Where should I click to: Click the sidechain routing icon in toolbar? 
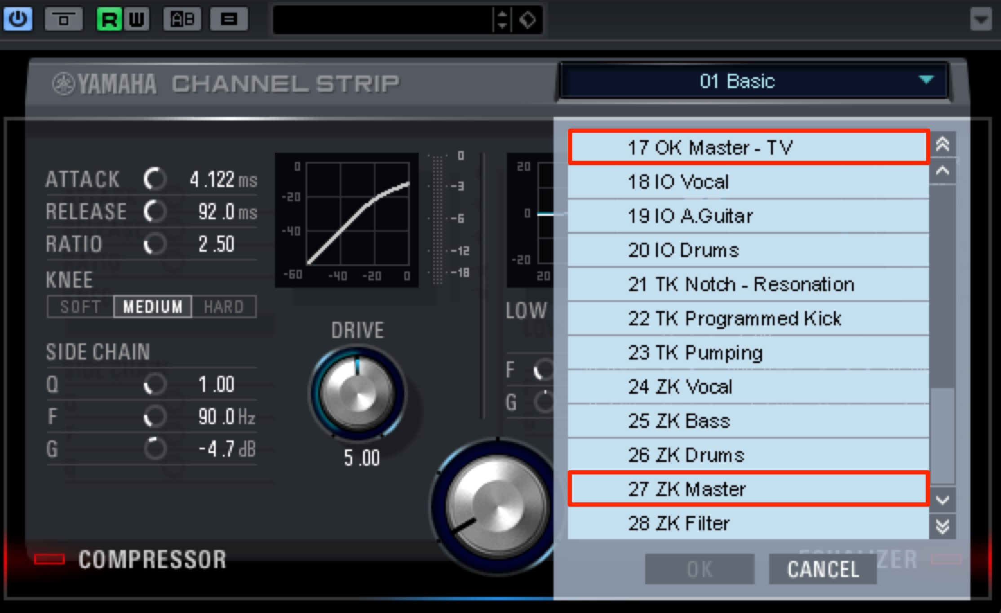point(64,19)
